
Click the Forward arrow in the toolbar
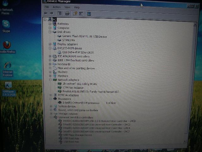(x=51, y=13)
